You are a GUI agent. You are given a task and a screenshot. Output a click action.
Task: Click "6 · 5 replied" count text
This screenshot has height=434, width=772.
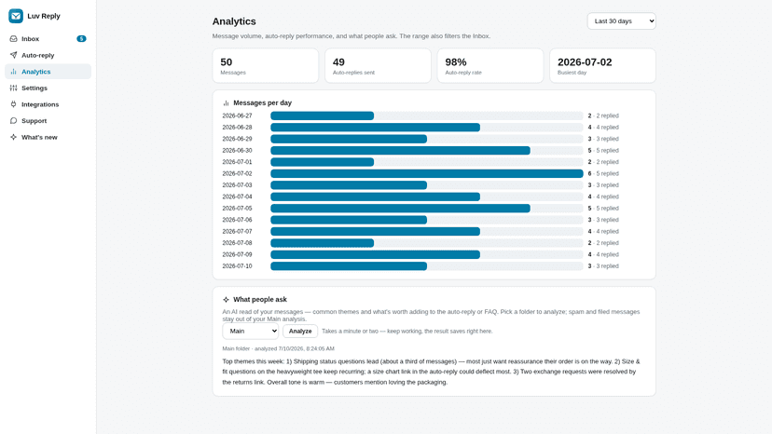click(603, 174)
